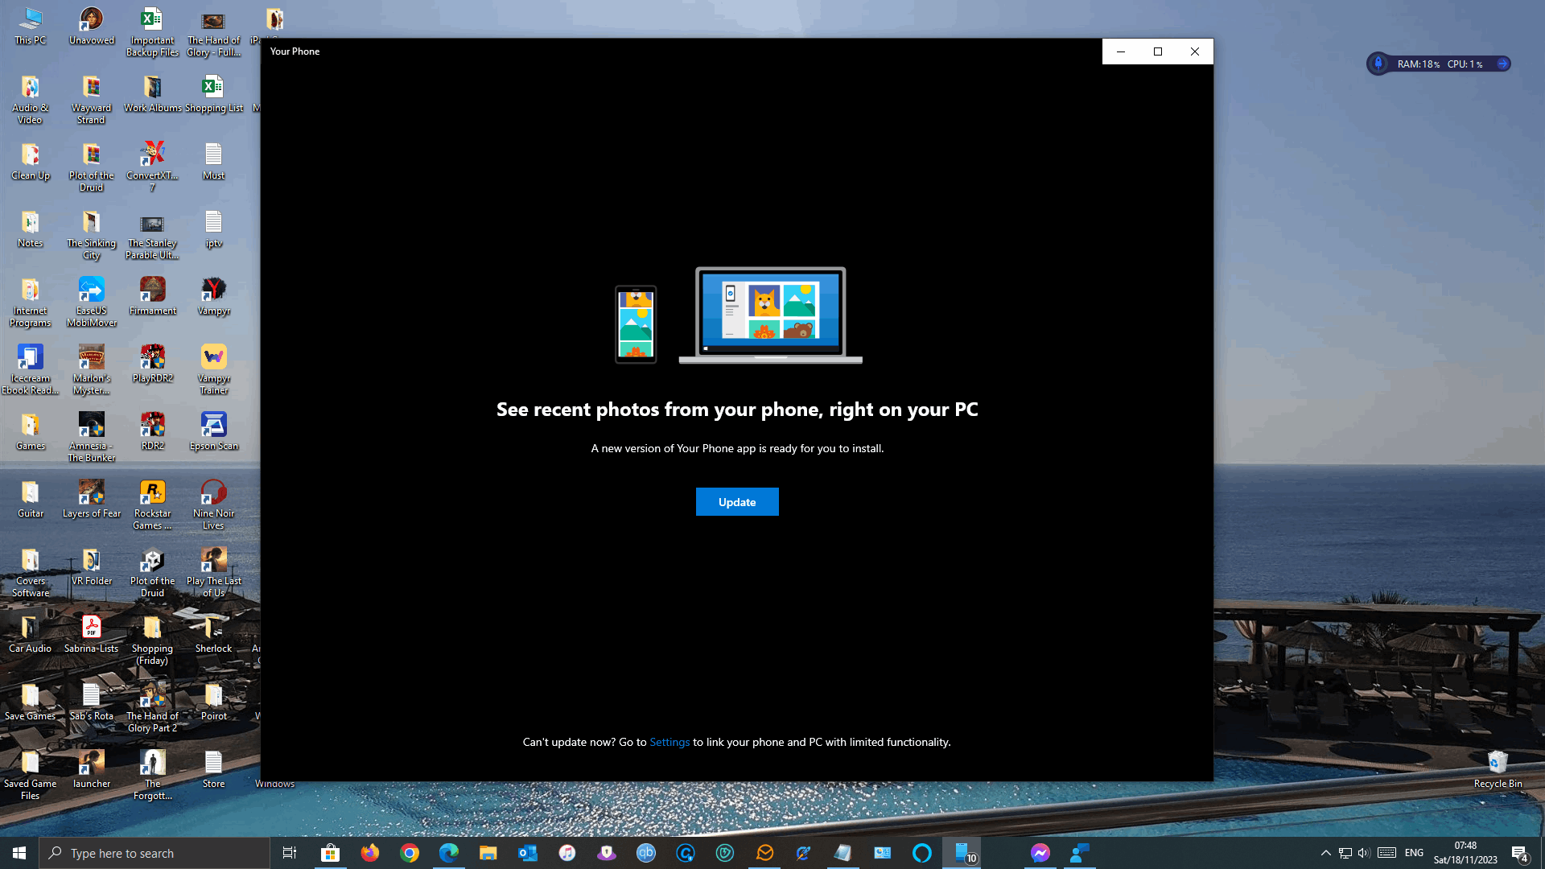Open Google Chrome taskbar icon
The width and height of the screenshot is (1545, 869).
(x=409, y=853)
